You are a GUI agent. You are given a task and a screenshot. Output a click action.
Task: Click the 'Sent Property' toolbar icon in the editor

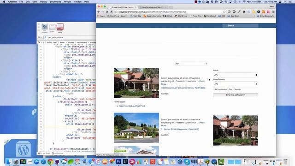[x=45, y=28]
